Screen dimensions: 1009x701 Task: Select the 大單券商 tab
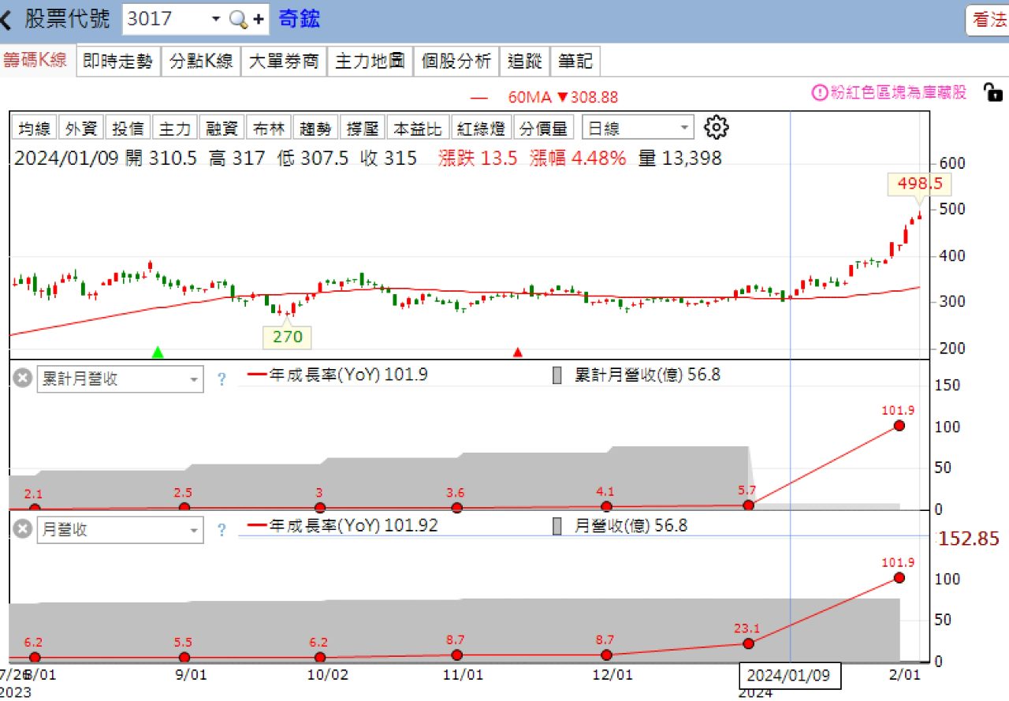coord(283,61)
